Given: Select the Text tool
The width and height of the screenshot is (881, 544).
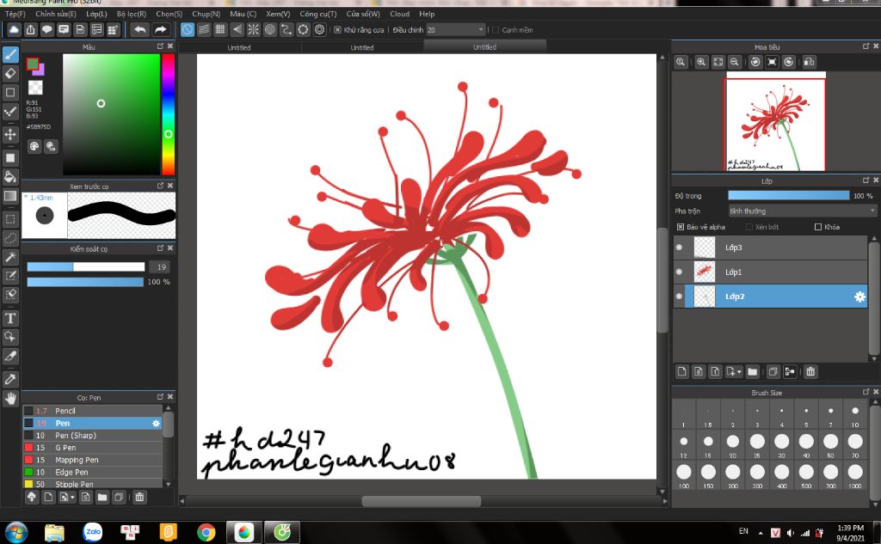Looking at the screenshot, I should pos(10,318).
